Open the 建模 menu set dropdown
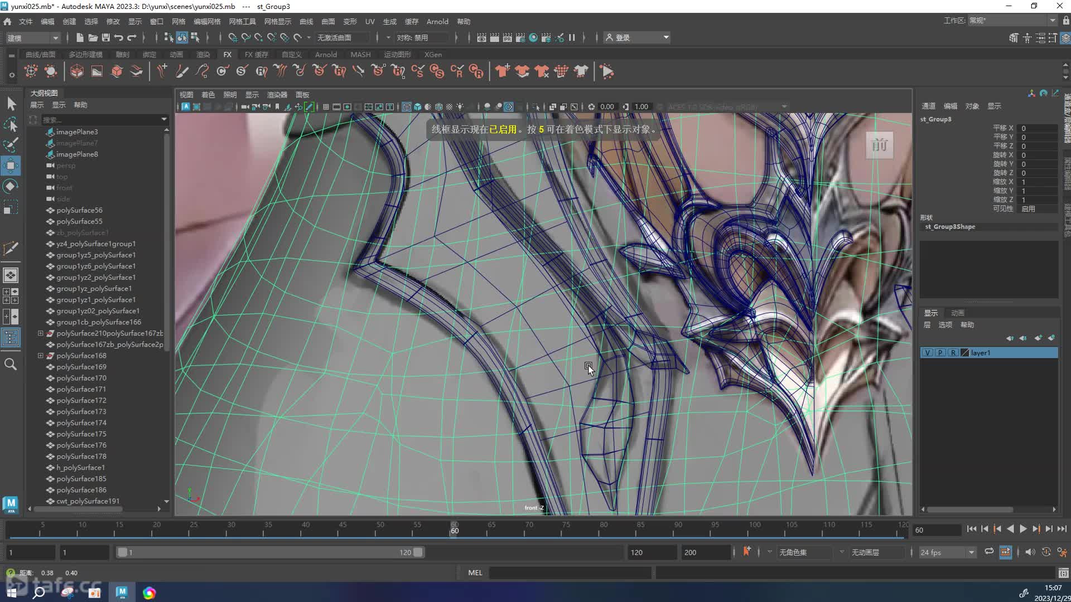The width and height of the screenshot is (1071, 602). click(32, 38)
